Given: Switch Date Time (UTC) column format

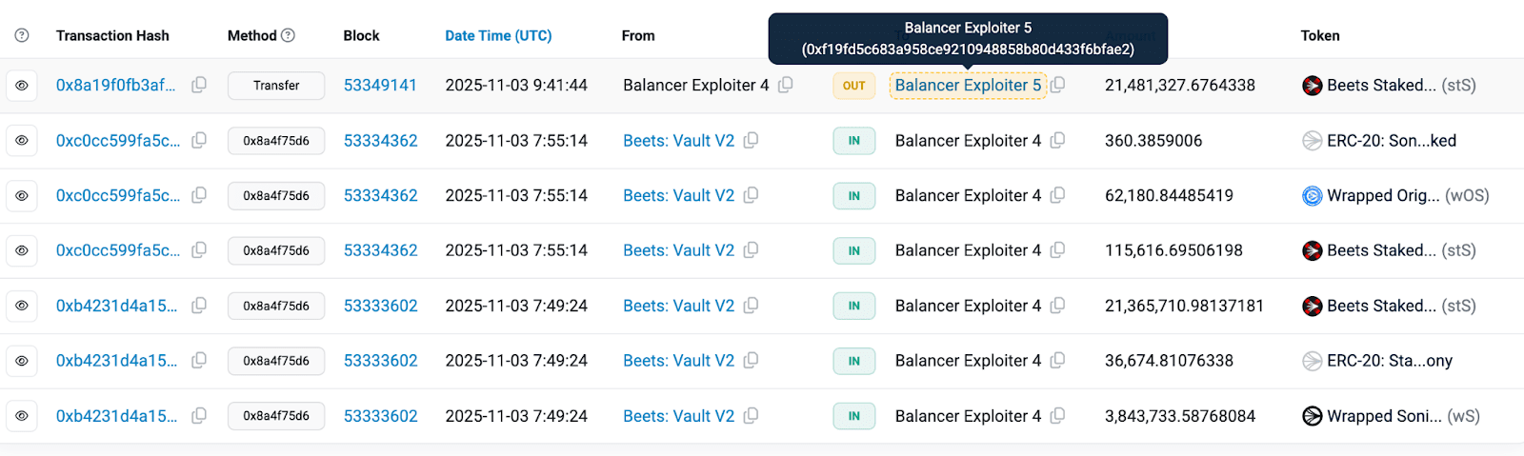Looking at the screenshot, I should pyautogui.click(x=498, y=35).
